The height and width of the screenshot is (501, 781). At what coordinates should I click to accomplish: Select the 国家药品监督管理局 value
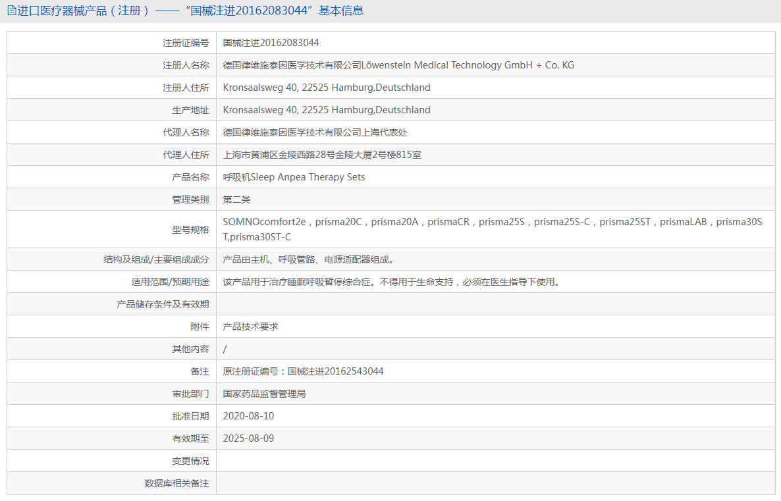tap(265, 394)
